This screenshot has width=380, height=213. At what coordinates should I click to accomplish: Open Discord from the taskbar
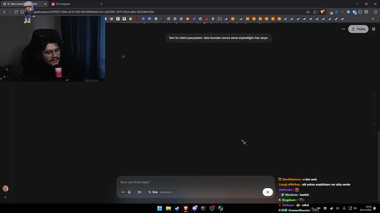point(194,208)
